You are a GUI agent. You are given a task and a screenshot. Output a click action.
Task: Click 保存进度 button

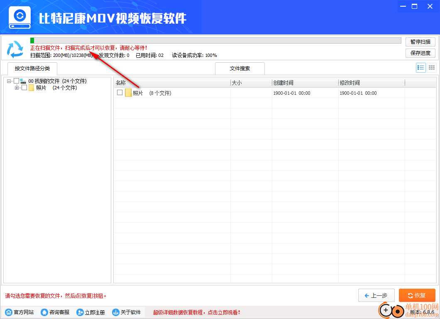click(420, 53)
